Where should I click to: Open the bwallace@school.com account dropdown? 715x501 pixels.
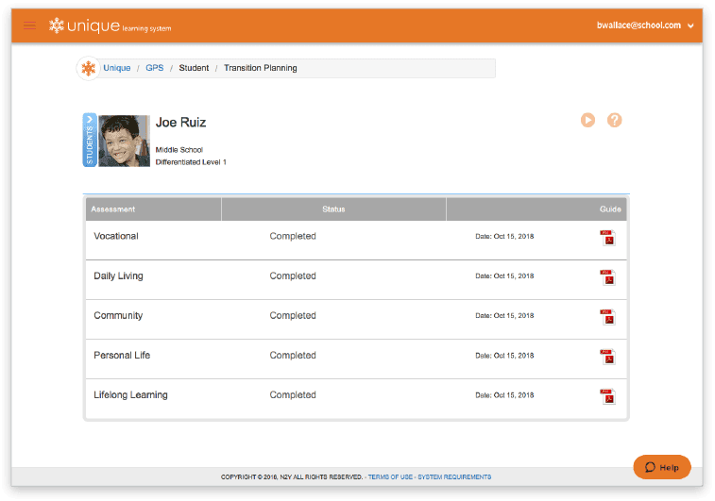click(646, 25)
